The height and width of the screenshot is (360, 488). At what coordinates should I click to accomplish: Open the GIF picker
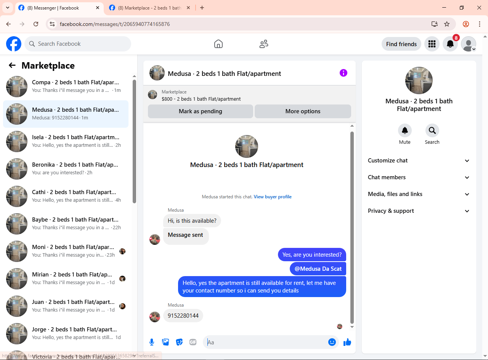(193, 342)
